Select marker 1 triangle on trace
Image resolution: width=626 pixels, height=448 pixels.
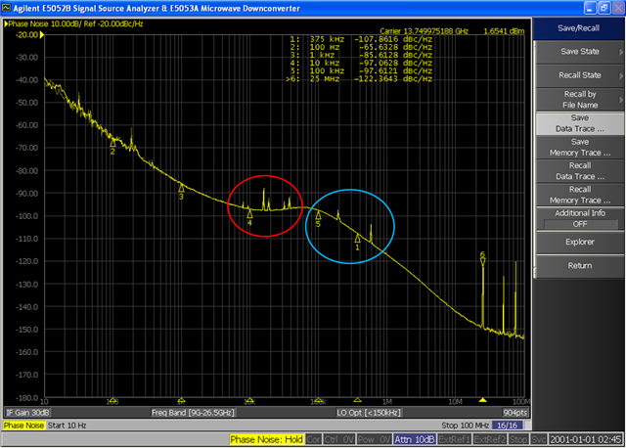click(x=357, y=239)
